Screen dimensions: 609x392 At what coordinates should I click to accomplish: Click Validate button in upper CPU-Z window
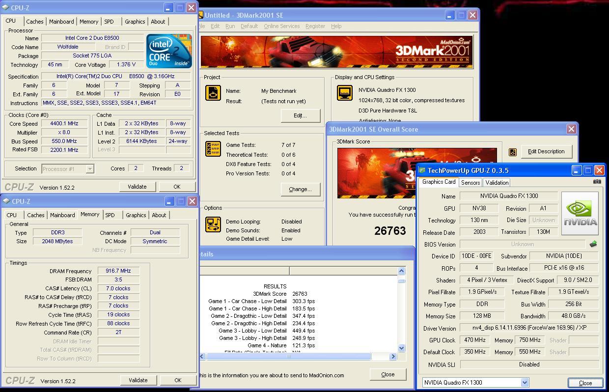[x=137, y=187]
